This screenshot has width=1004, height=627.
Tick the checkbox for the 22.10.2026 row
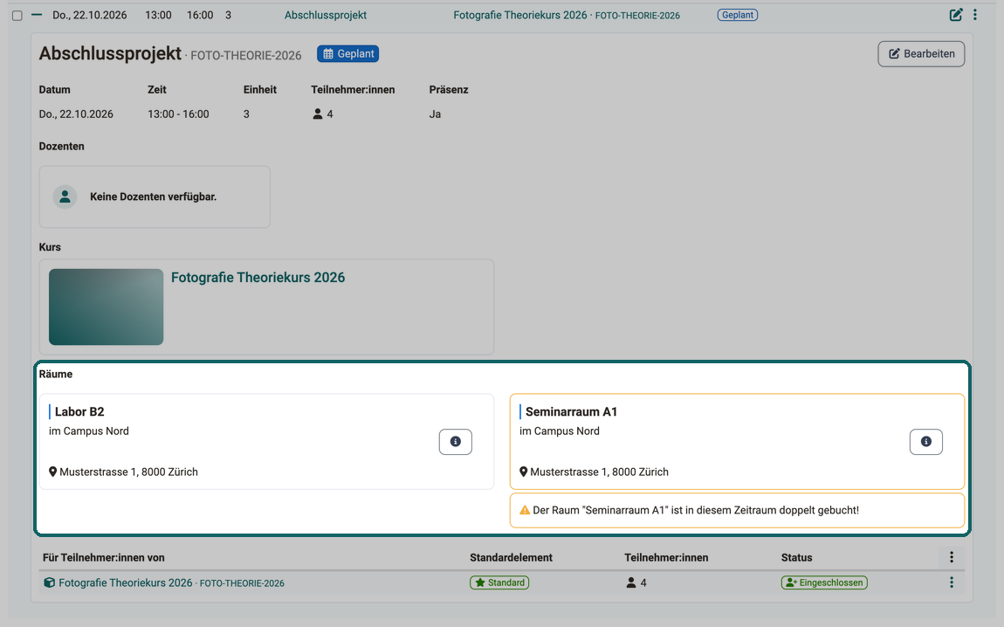coord(17,16)
